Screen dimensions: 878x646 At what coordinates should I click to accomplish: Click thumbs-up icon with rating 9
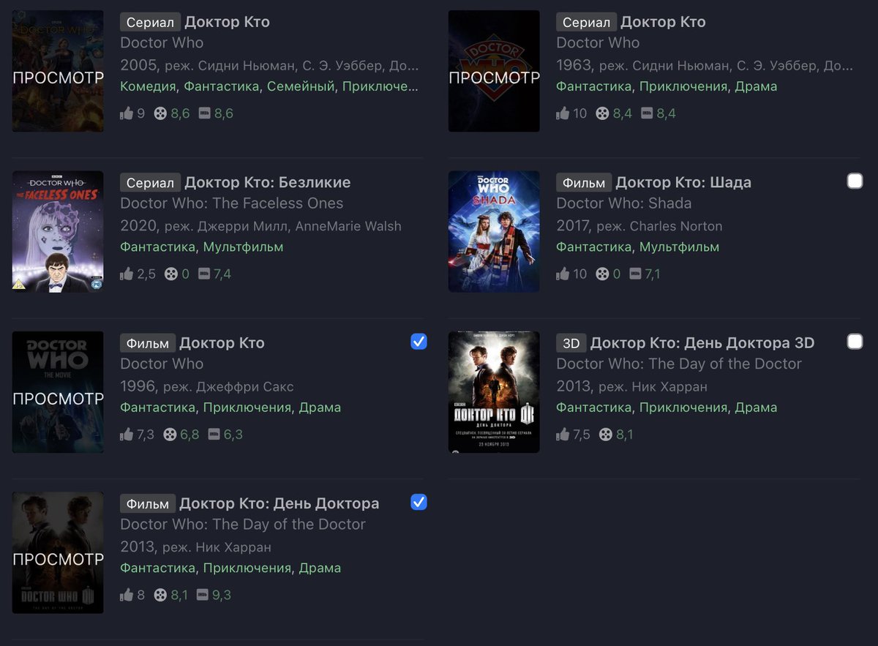coord(127,113)
